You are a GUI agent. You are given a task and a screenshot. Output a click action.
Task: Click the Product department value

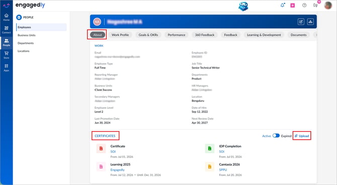tap(197, 79)
